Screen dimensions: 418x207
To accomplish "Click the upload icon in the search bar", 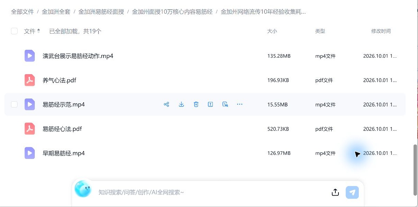I will pos(335,192).
